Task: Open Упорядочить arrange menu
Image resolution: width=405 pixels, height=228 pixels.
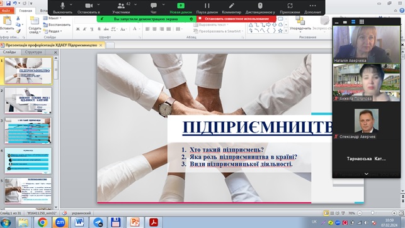Action: (300, 24)
